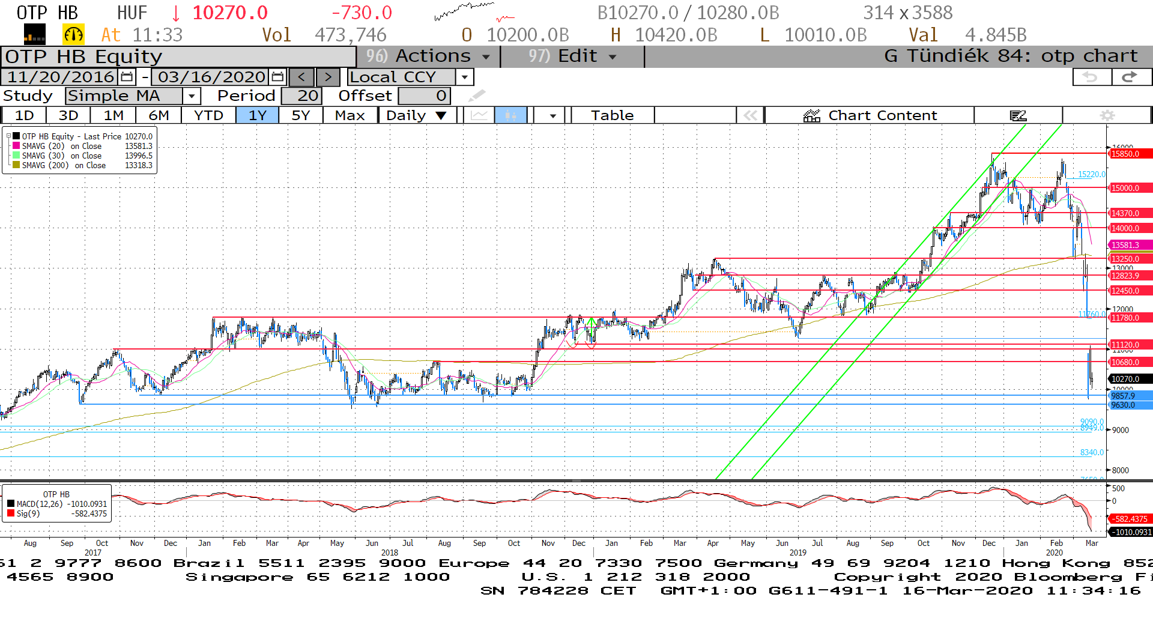
Task: Shift date range backward with left arrow
Action: (301, 77)
